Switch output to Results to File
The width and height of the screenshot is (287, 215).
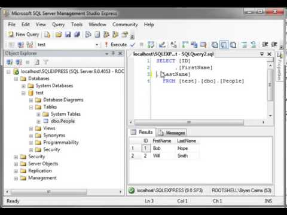[233, 45]
